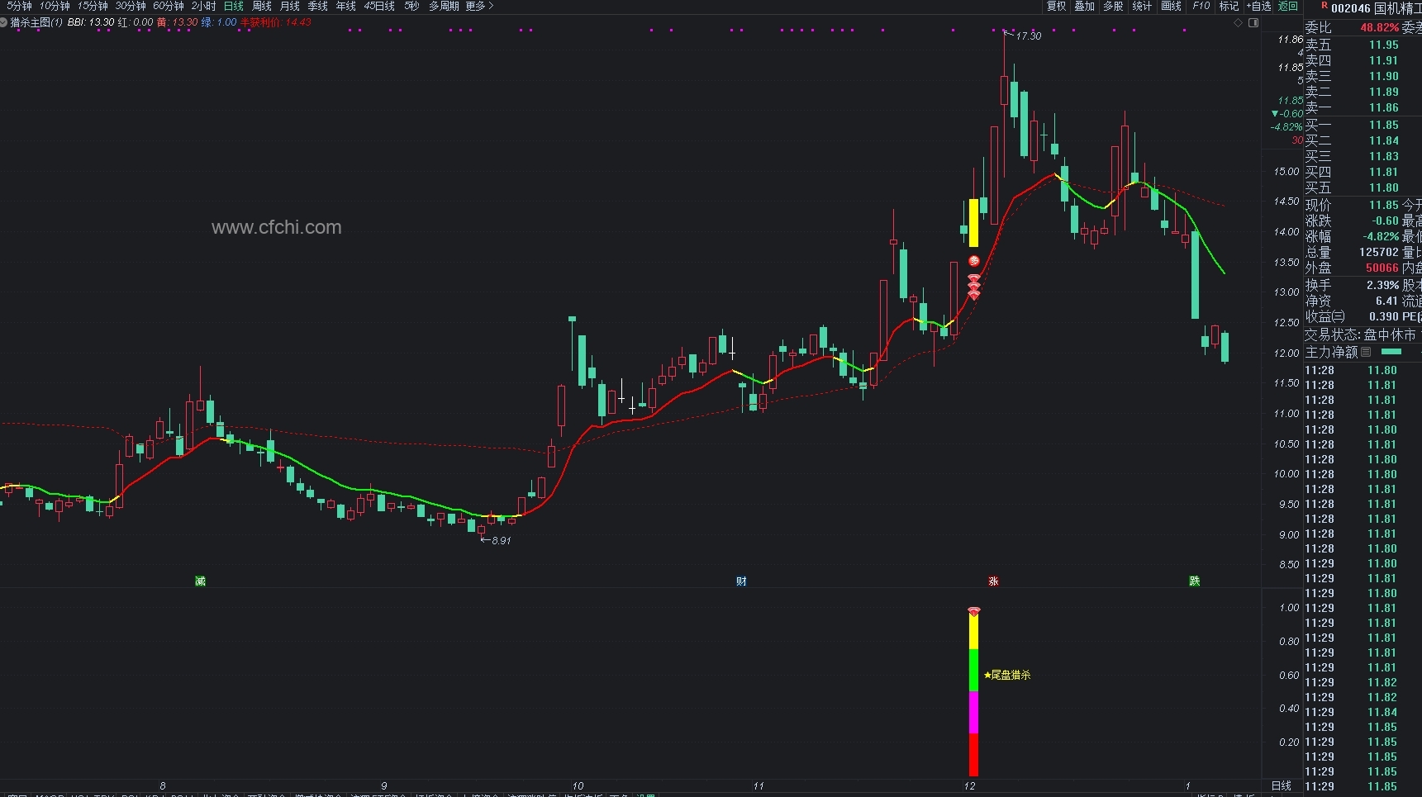Click the 8.91 low price label

tap(501, 541)
